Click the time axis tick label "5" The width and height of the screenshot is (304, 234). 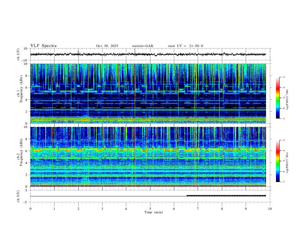[150, 209]
